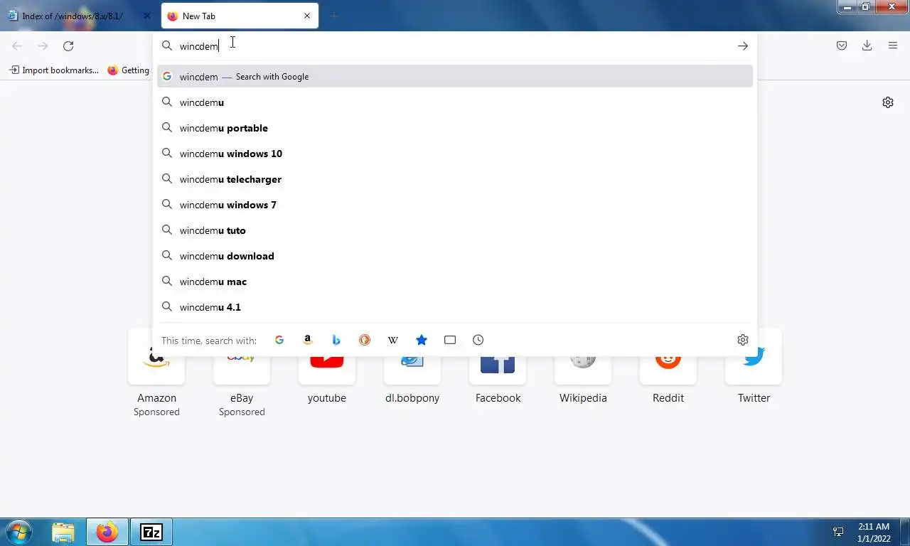Choose 'wincdemu telecharger' suggestion
Image resolution: width=910 pixels, height=546 pixels.
click(x=455, y=179)
